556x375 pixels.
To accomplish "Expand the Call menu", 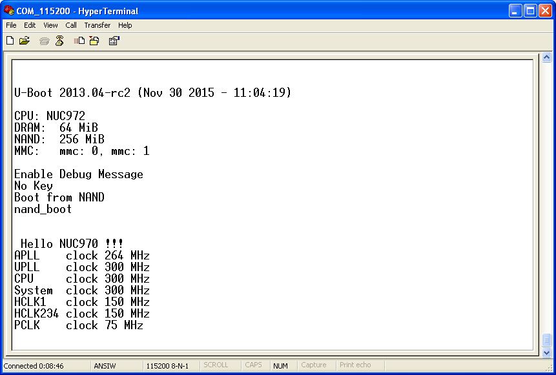I will pyautogui.click(x=71, y=25).
